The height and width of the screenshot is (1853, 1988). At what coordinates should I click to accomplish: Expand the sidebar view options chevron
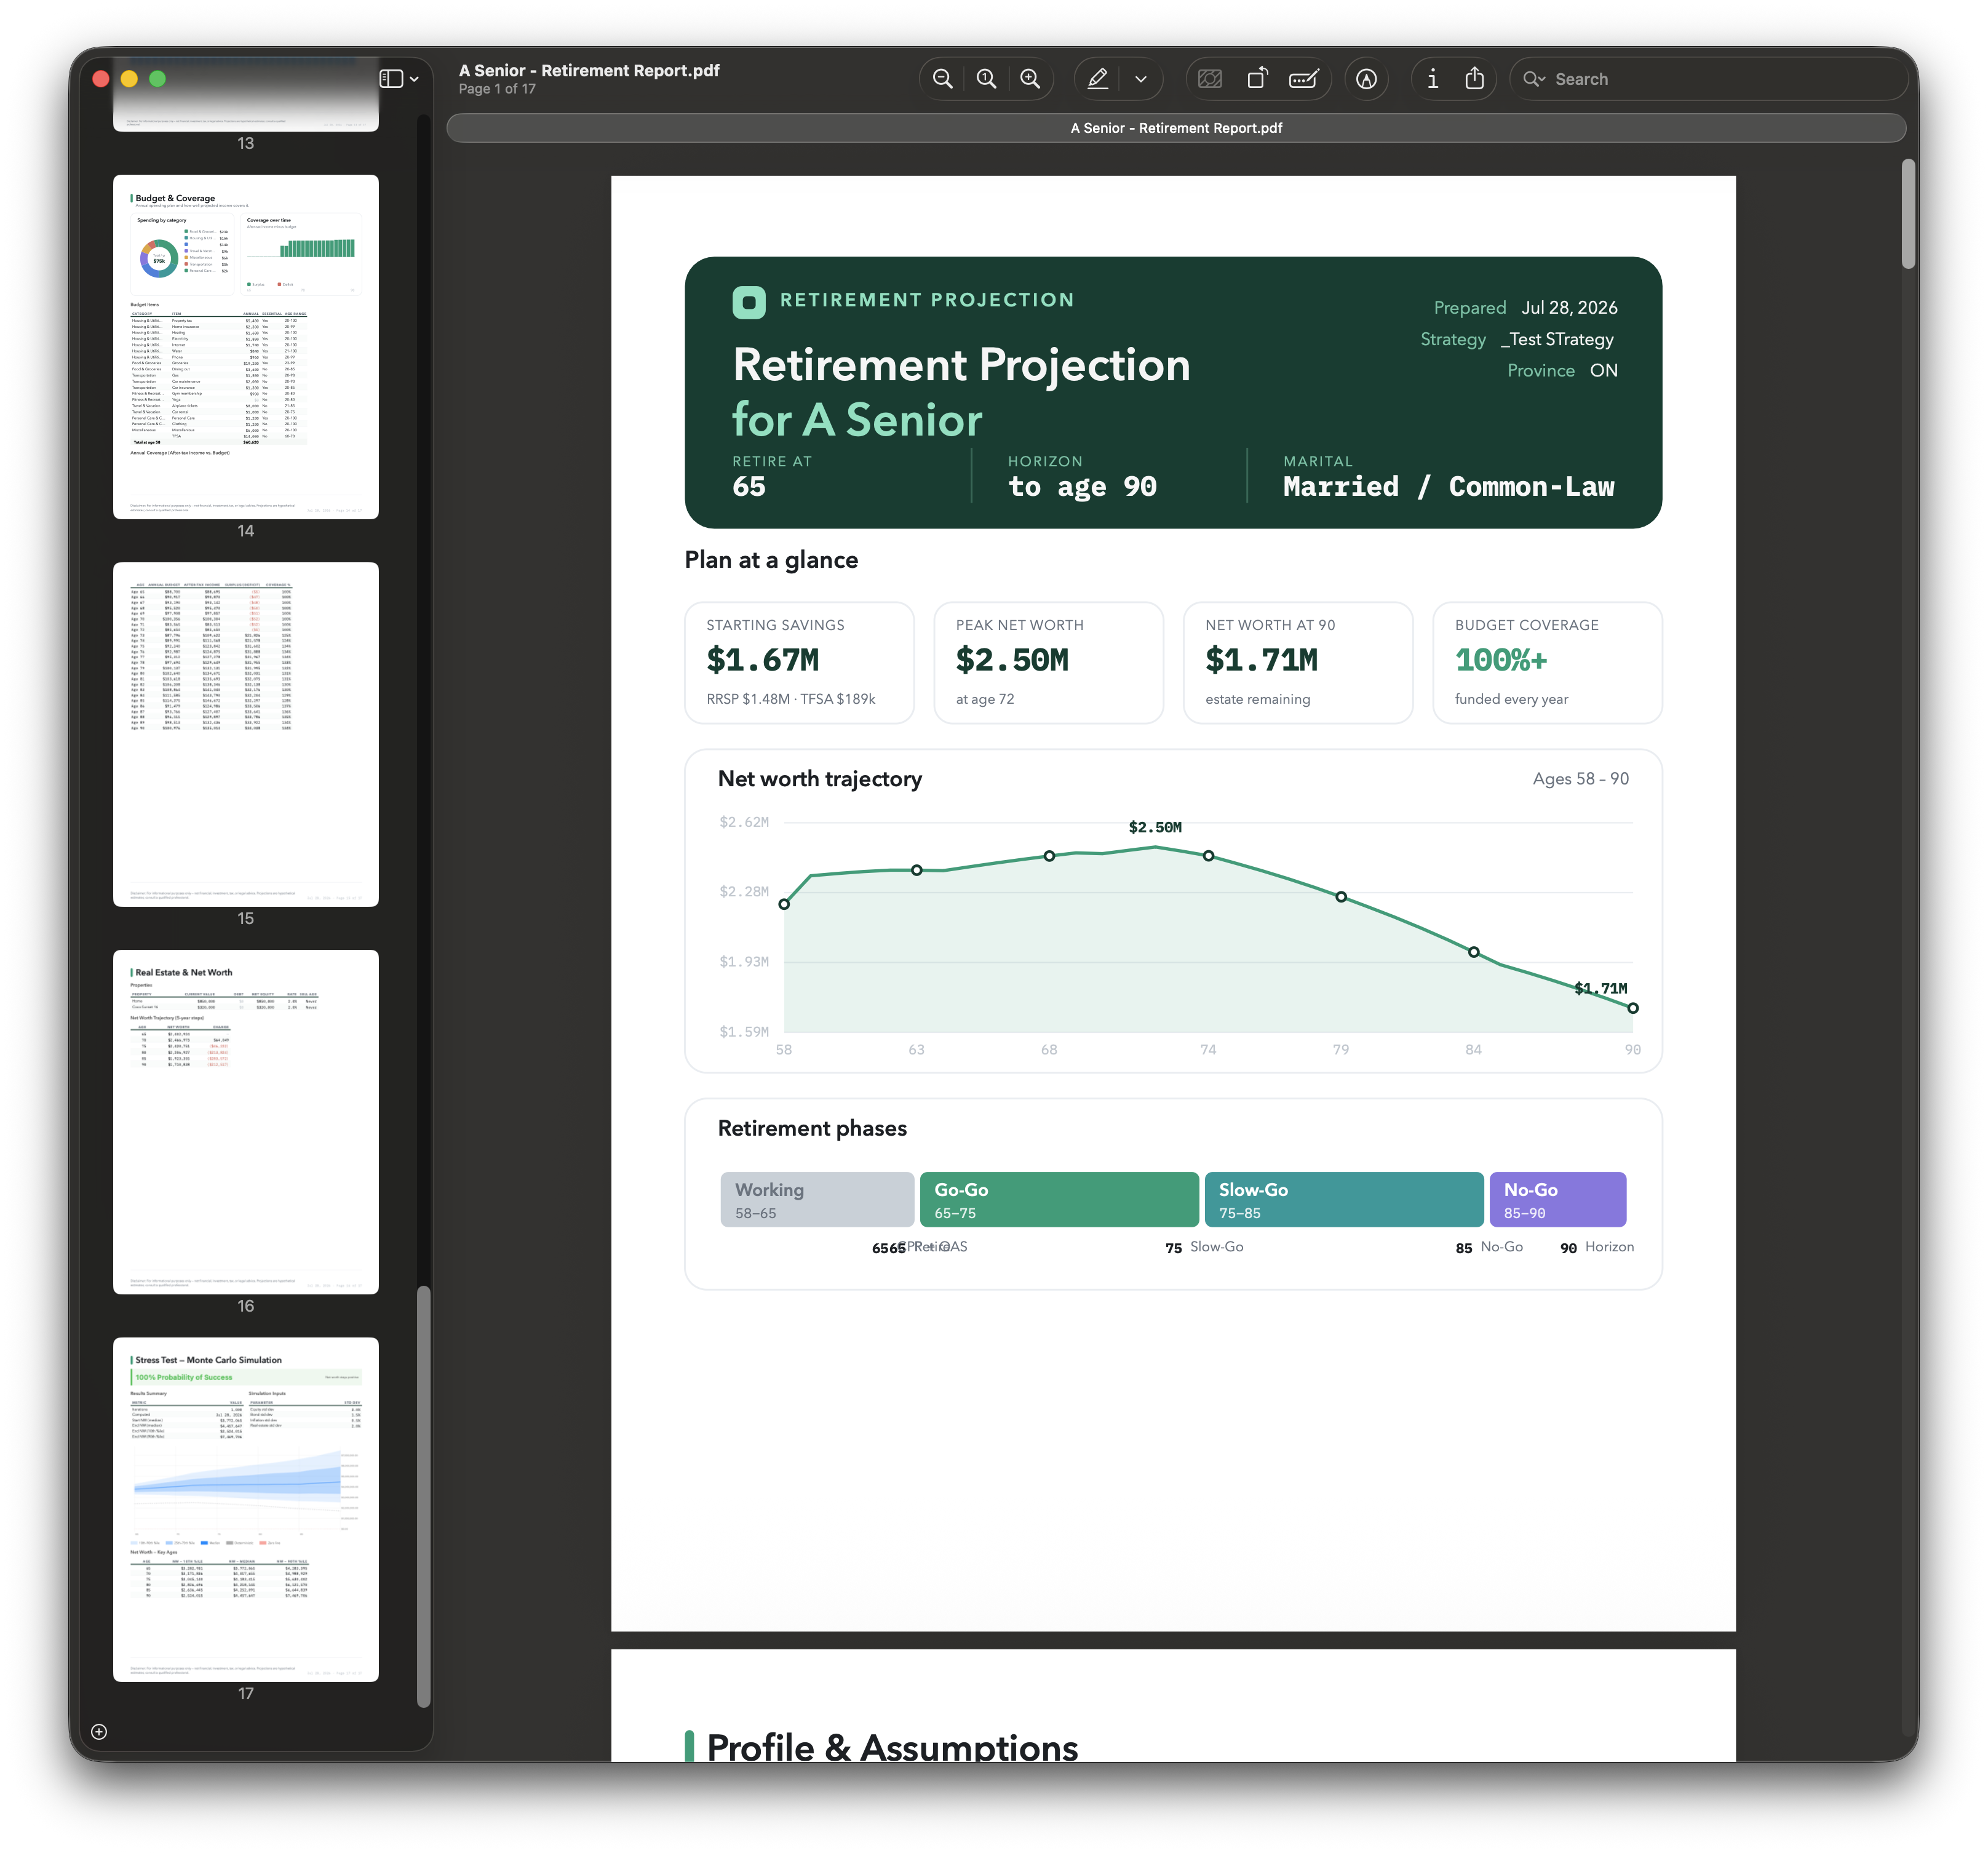(414, 79)
